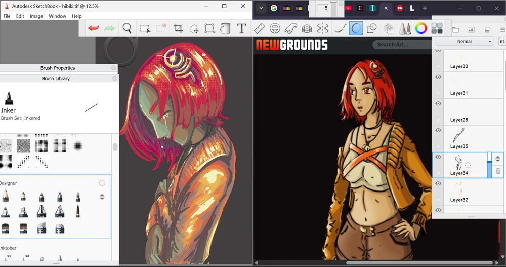506x267 pixels.
Task: Choose the round soft halftone texture brush
Action: pyautogui.click(x=78, y=146)
